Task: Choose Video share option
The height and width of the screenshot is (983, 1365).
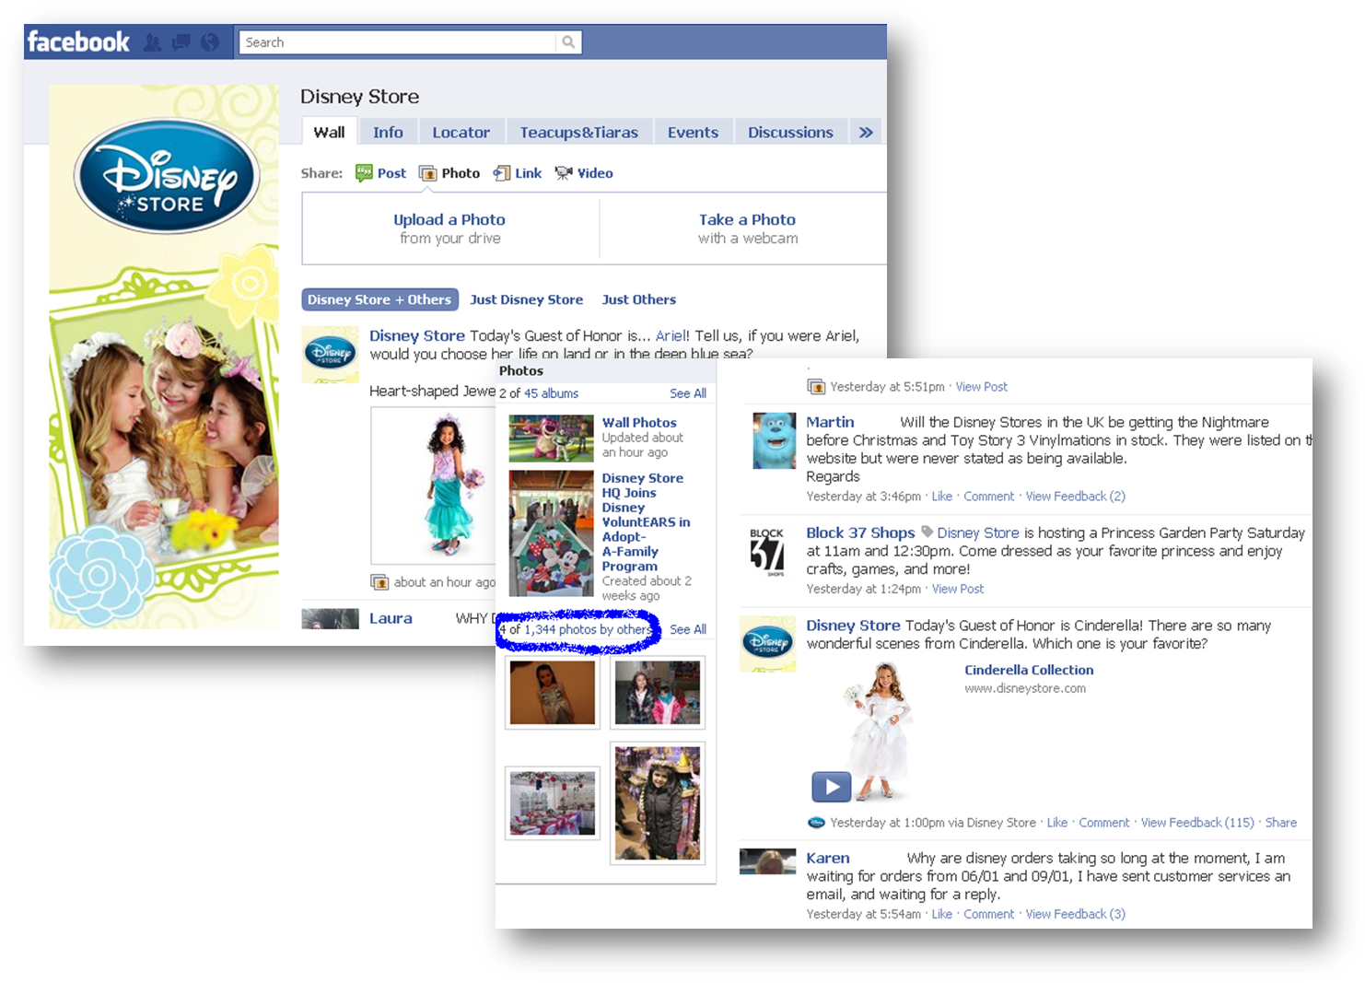Action: point(584,173)
